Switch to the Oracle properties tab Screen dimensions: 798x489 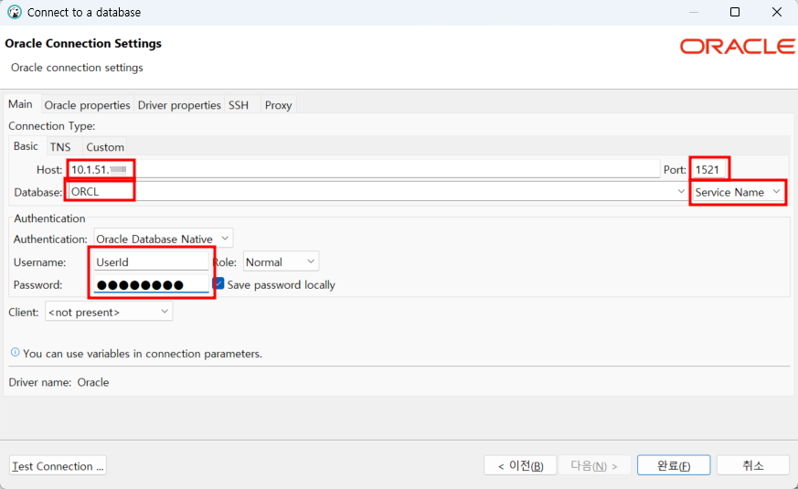(x=87, y=105)
